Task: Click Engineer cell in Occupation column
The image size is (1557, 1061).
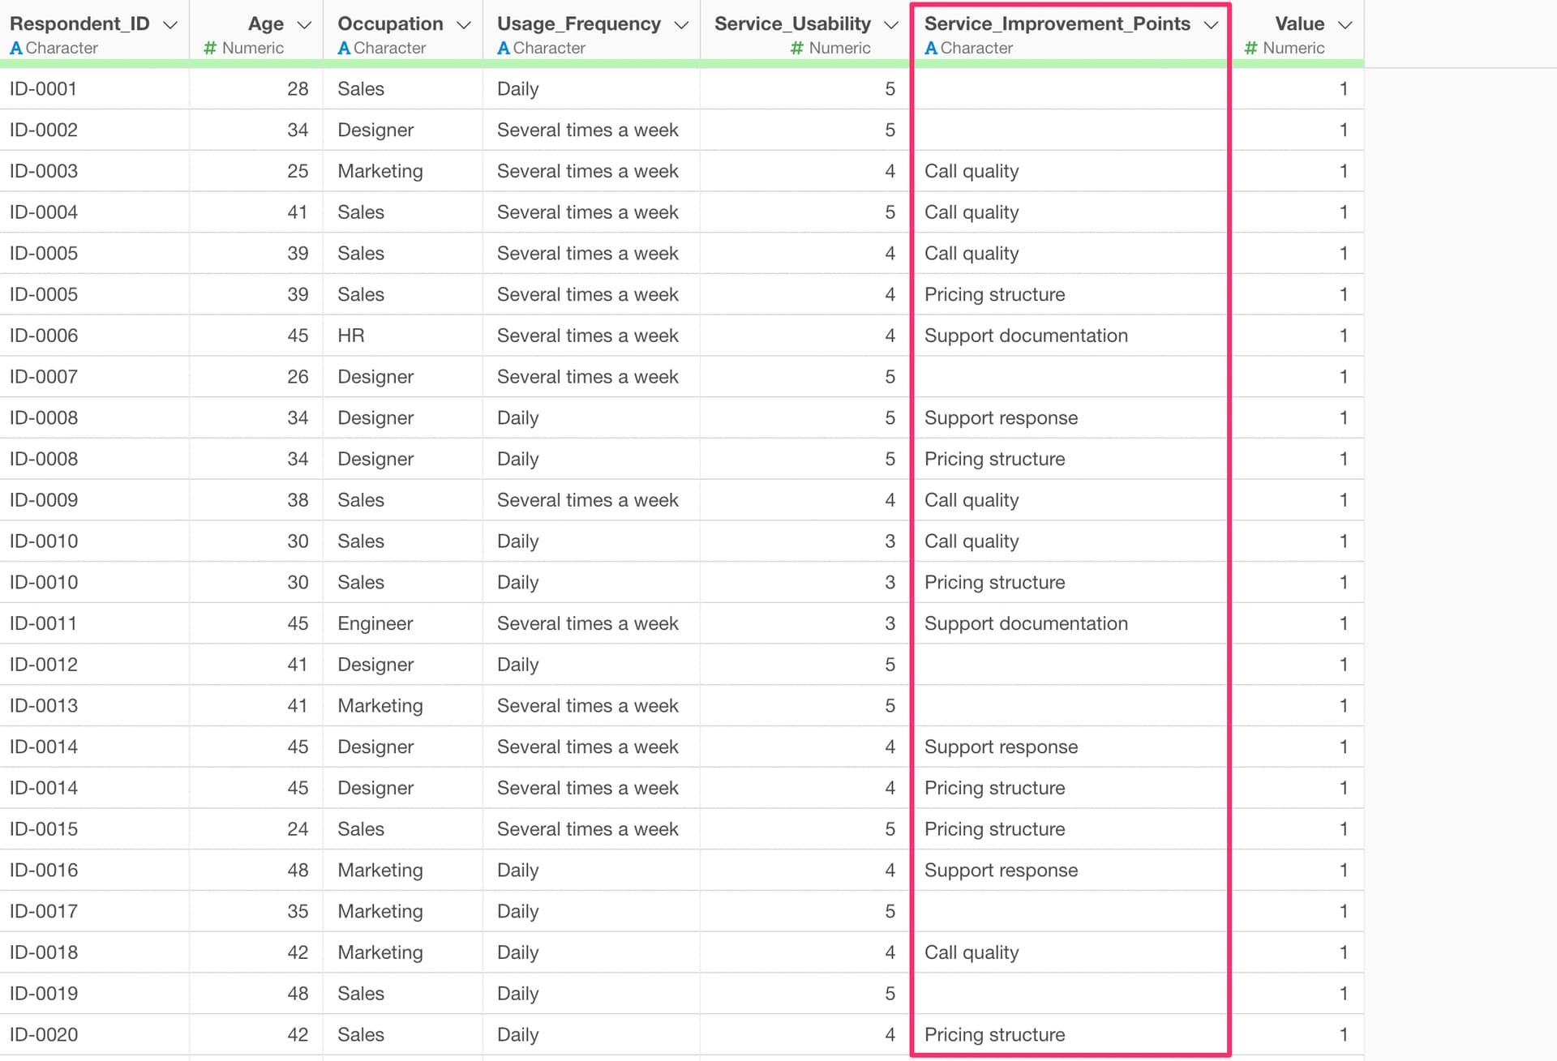Action: [x=375, y=623]
